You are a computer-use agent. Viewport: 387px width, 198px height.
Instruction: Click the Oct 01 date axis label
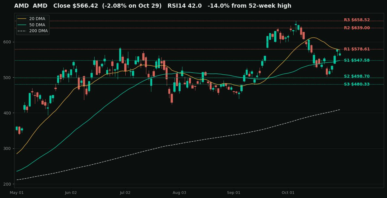pos(288,193)
